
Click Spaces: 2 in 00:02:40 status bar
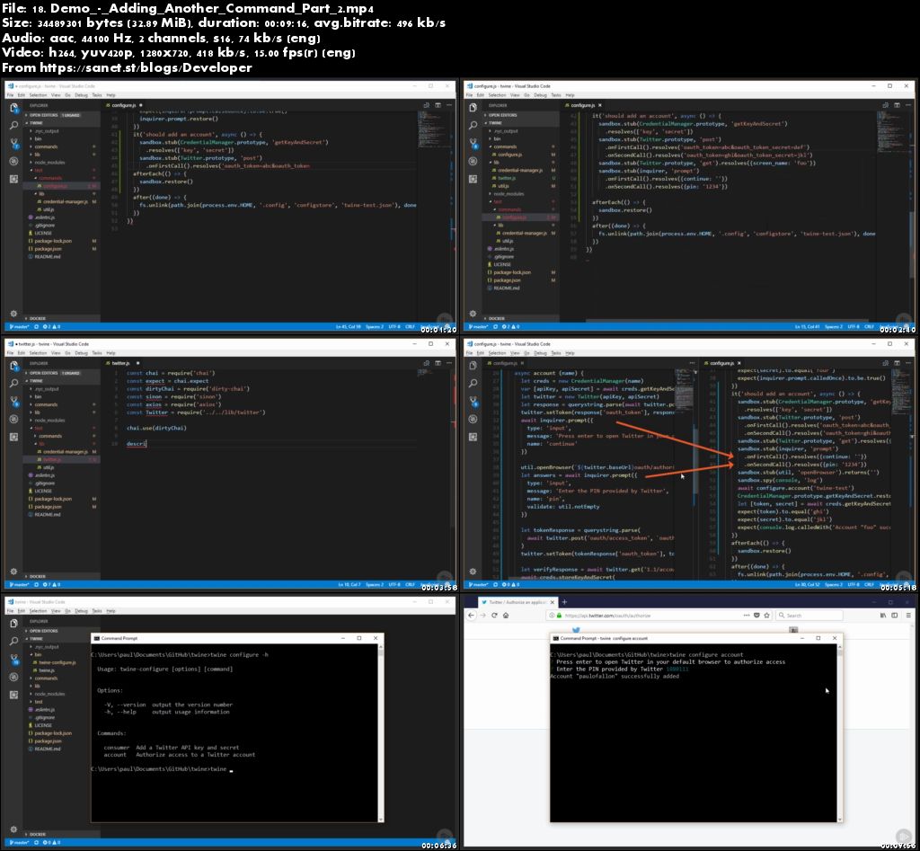pos(834,327)
